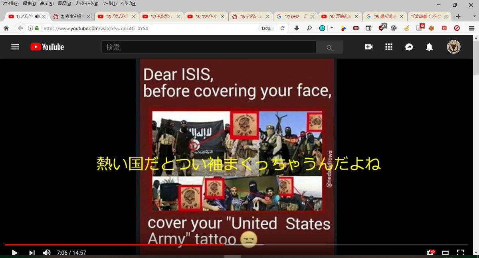The image size is (479, 258).
Task: Switch the player to theater mode
Action: point(445,253)
